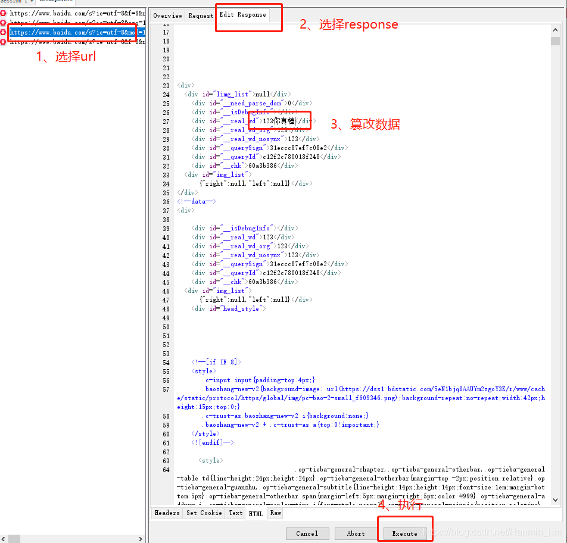Click the 'limg_list' id on line 24
Image resolution: width=567 pixels, height=543 pixels.
[x=232, y=94]
